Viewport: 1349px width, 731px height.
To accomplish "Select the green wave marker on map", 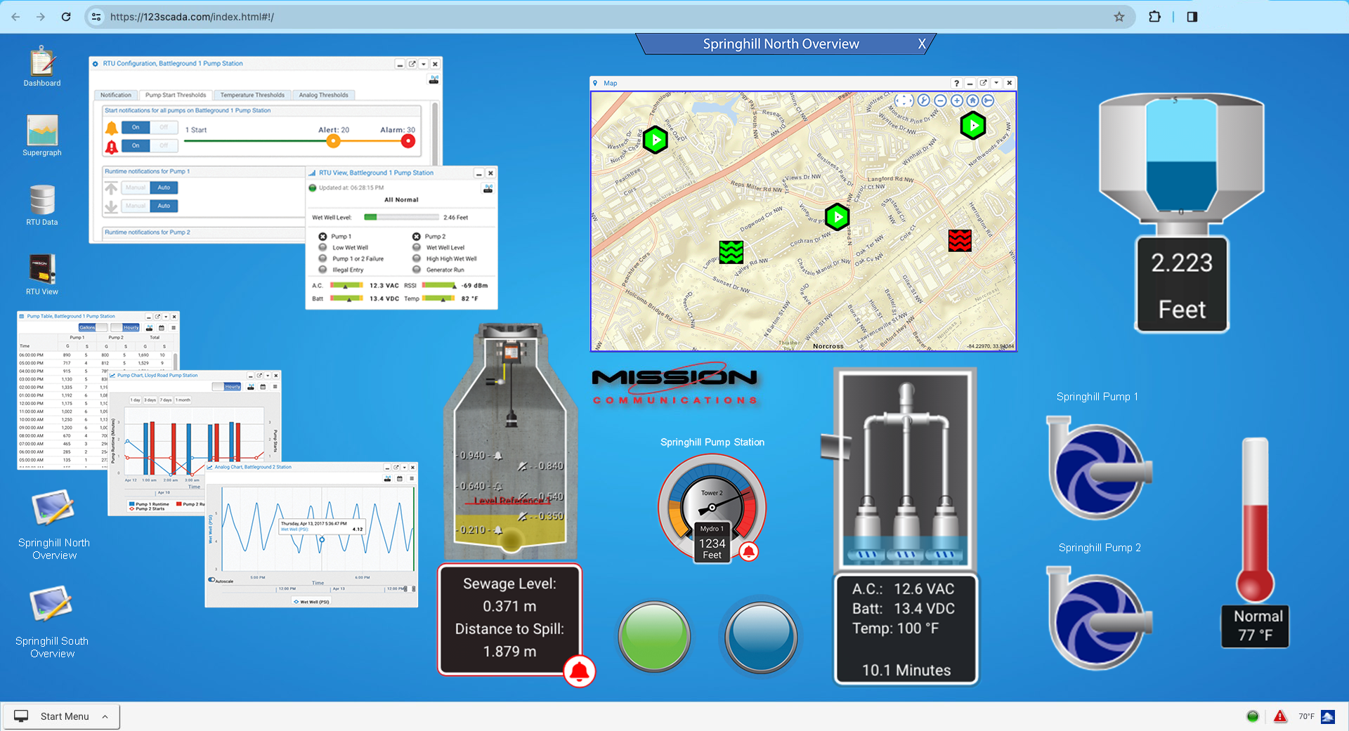I will coord(731,251).
